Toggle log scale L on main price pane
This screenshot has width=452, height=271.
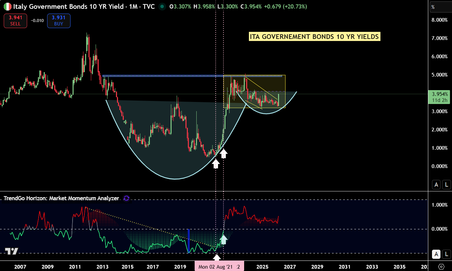coord(446,185)
